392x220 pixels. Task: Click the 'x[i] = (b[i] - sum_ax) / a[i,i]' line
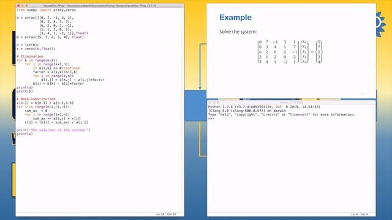coord(56,122)
